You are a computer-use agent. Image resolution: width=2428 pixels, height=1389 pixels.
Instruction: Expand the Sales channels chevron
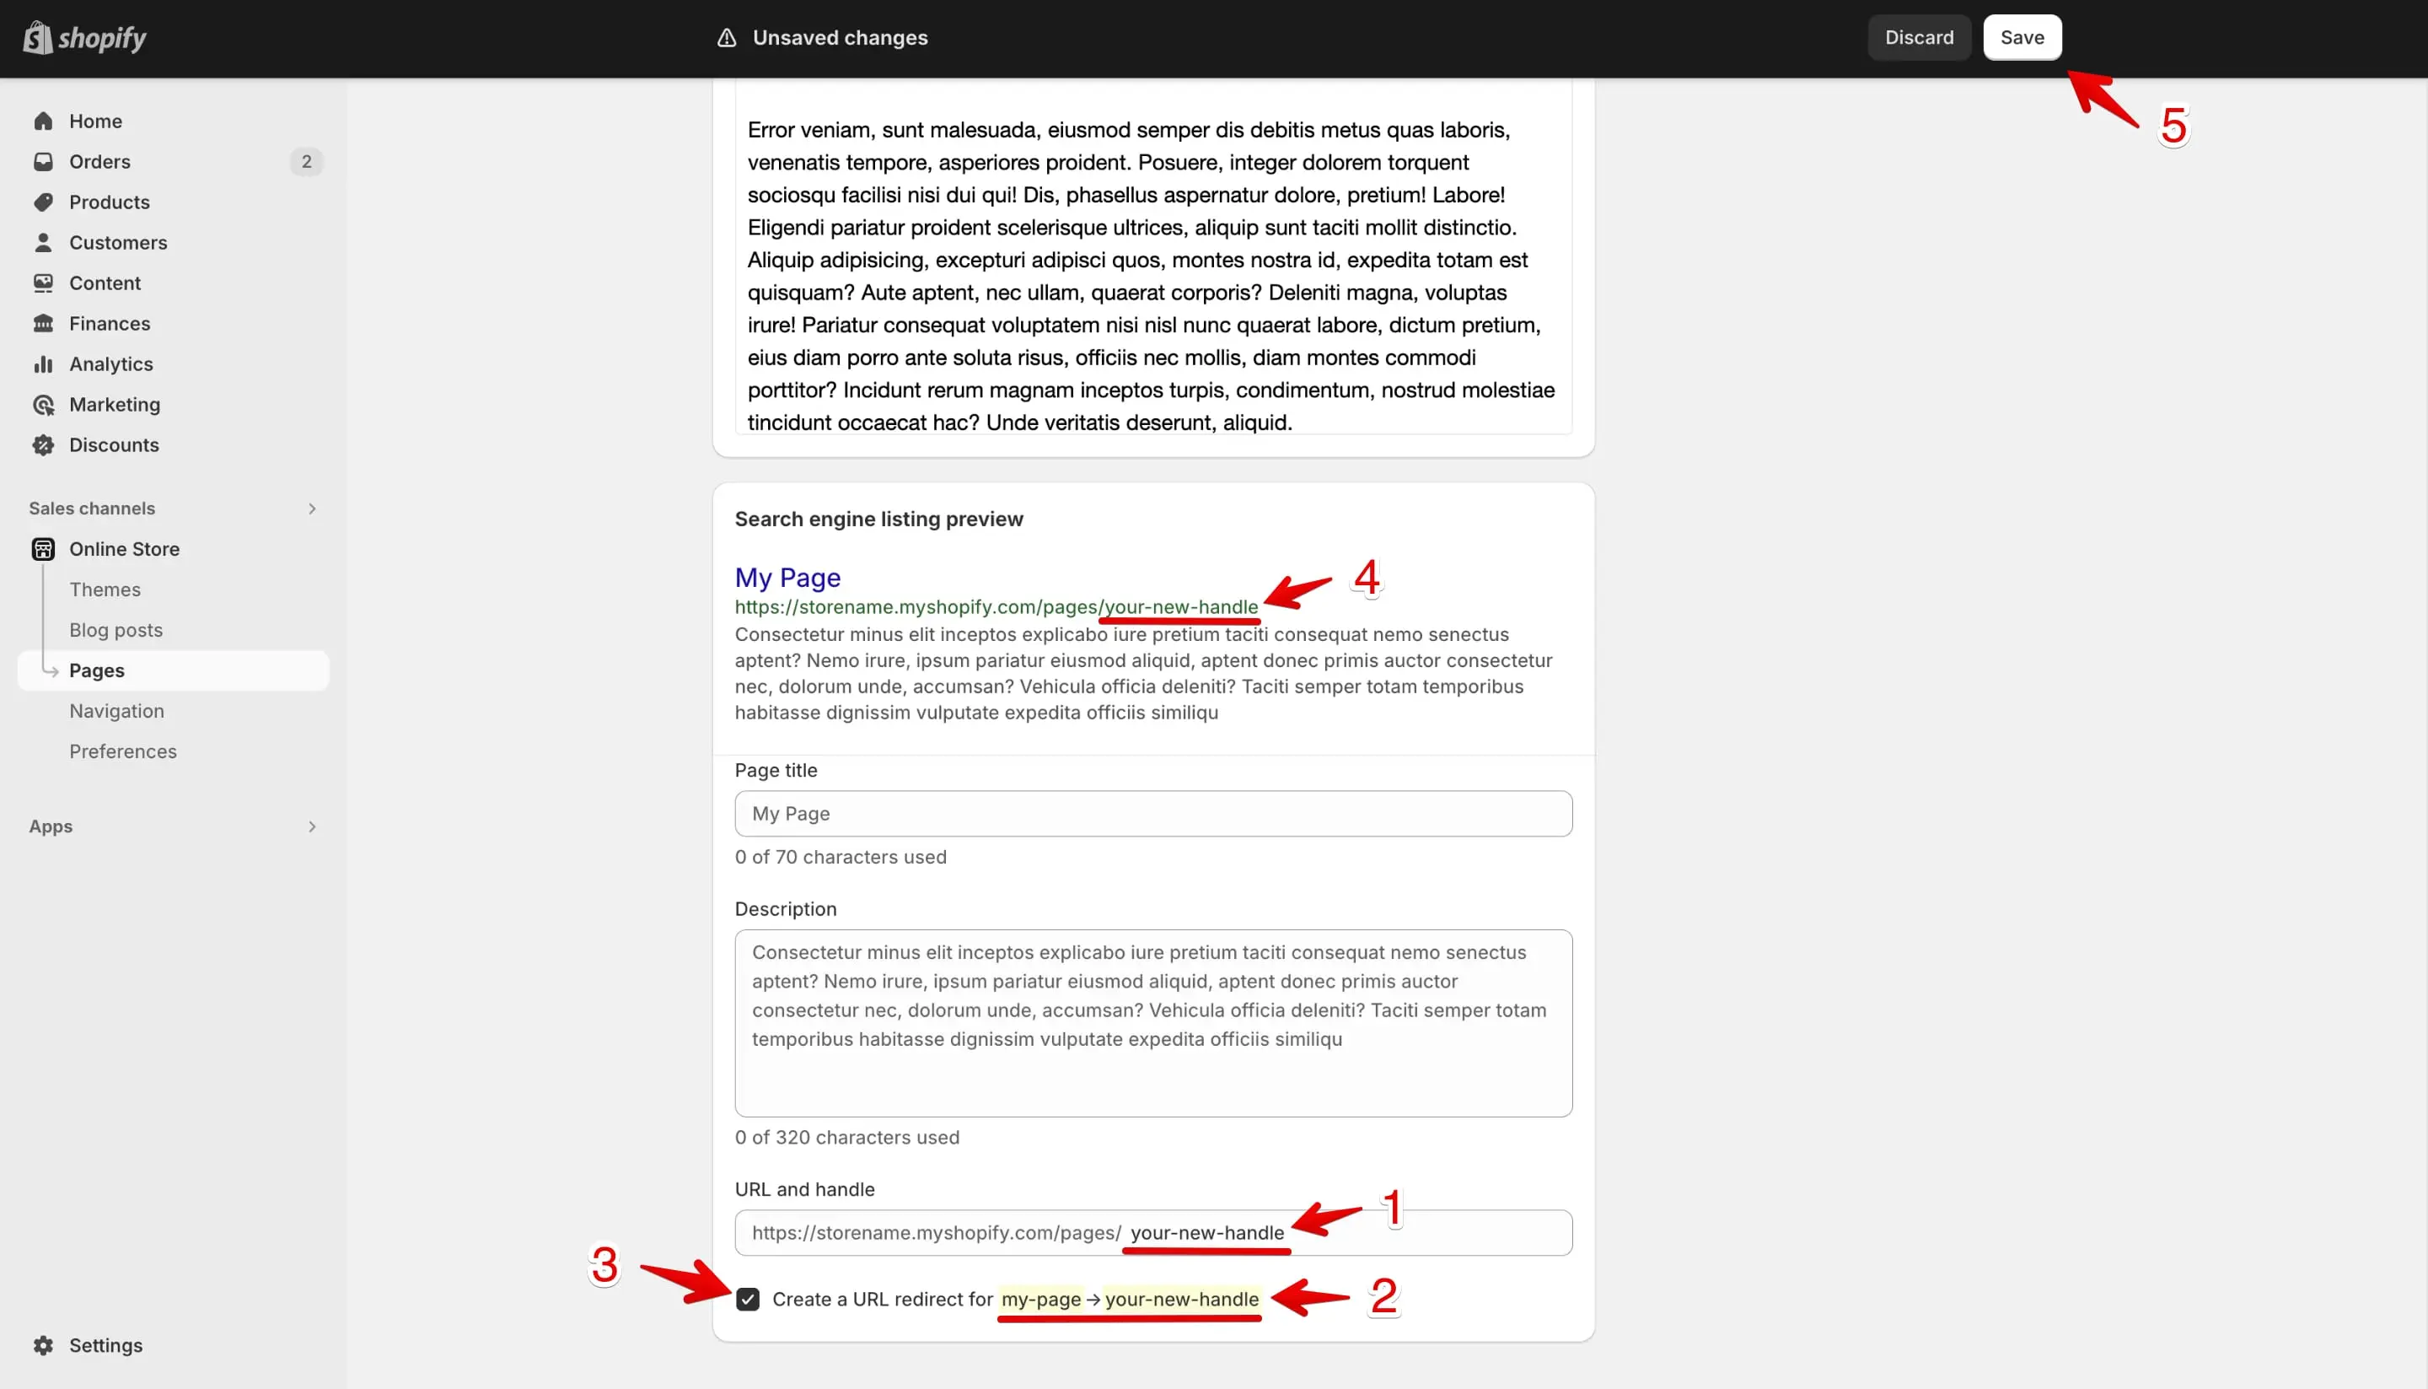point(312,509)
